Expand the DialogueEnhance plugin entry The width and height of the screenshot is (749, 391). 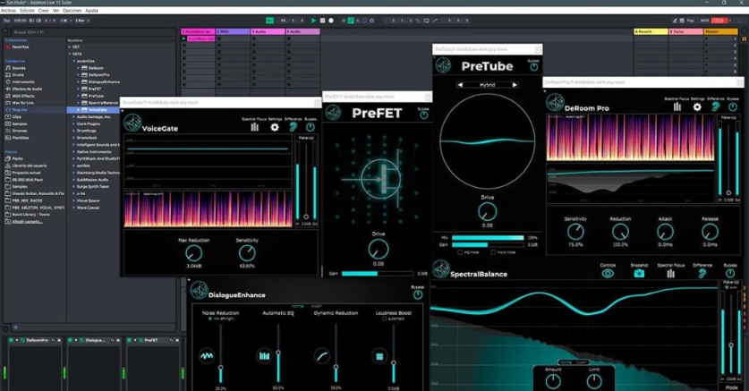tap(79, 81)
